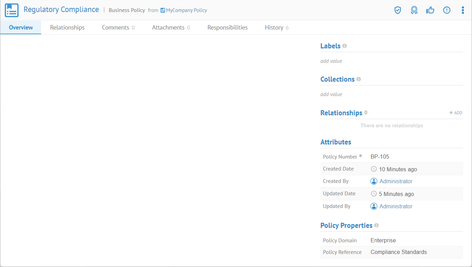The height and width of the screenshot is (267, 472).
Task: Click the info icon next to Labels
Action: click(x=345, y=46)
